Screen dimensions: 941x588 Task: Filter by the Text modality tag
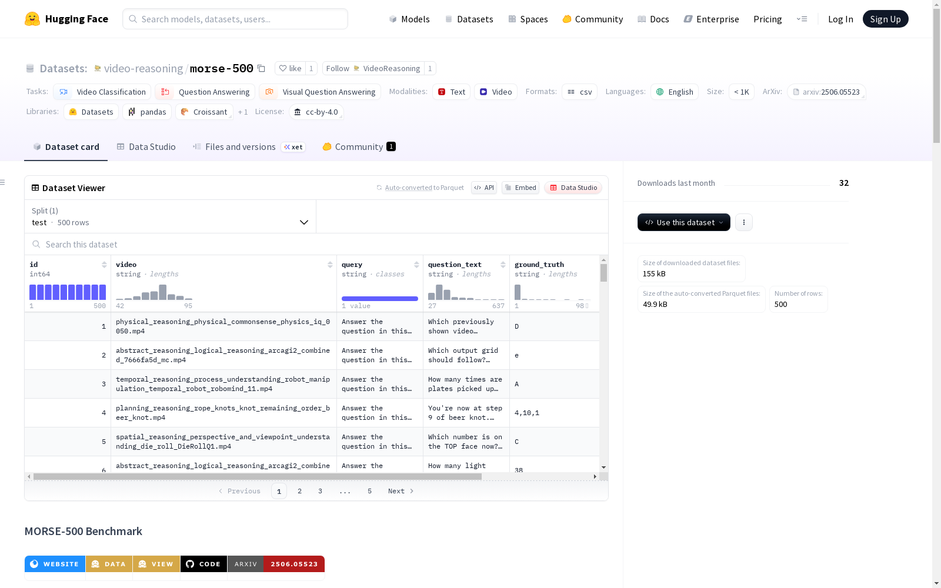pyautogui.click(x=451, y=92)
